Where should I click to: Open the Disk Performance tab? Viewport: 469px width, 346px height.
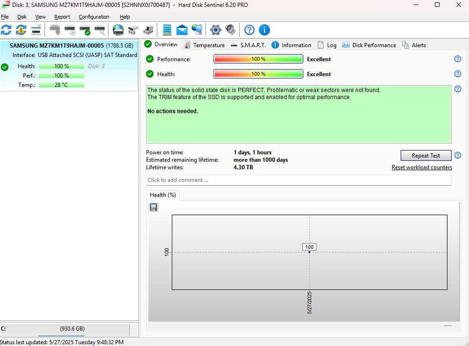coord(369,45)
